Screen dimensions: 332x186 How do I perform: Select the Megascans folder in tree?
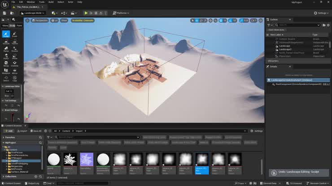pyautogui.click(x=17, y=166)
